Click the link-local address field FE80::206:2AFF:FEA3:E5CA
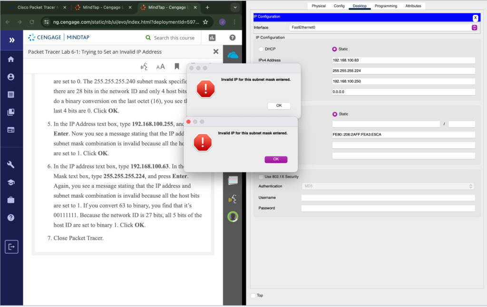The height and width of the screenshot is (307, 487). (x=403, y=134)
